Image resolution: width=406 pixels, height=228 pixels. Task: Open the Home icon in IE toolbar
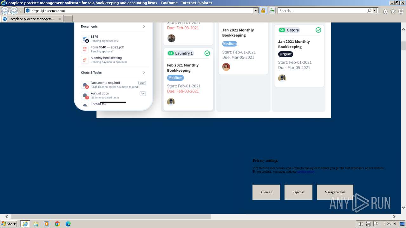[x=385, y=11]
